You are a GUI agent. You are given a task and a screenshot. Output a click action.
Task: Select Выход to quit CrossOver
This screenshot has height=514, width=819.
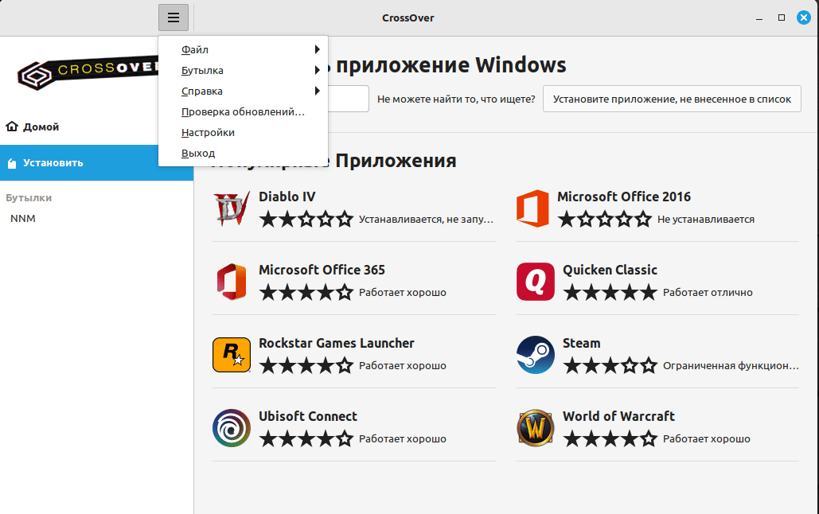coord(198,154)
